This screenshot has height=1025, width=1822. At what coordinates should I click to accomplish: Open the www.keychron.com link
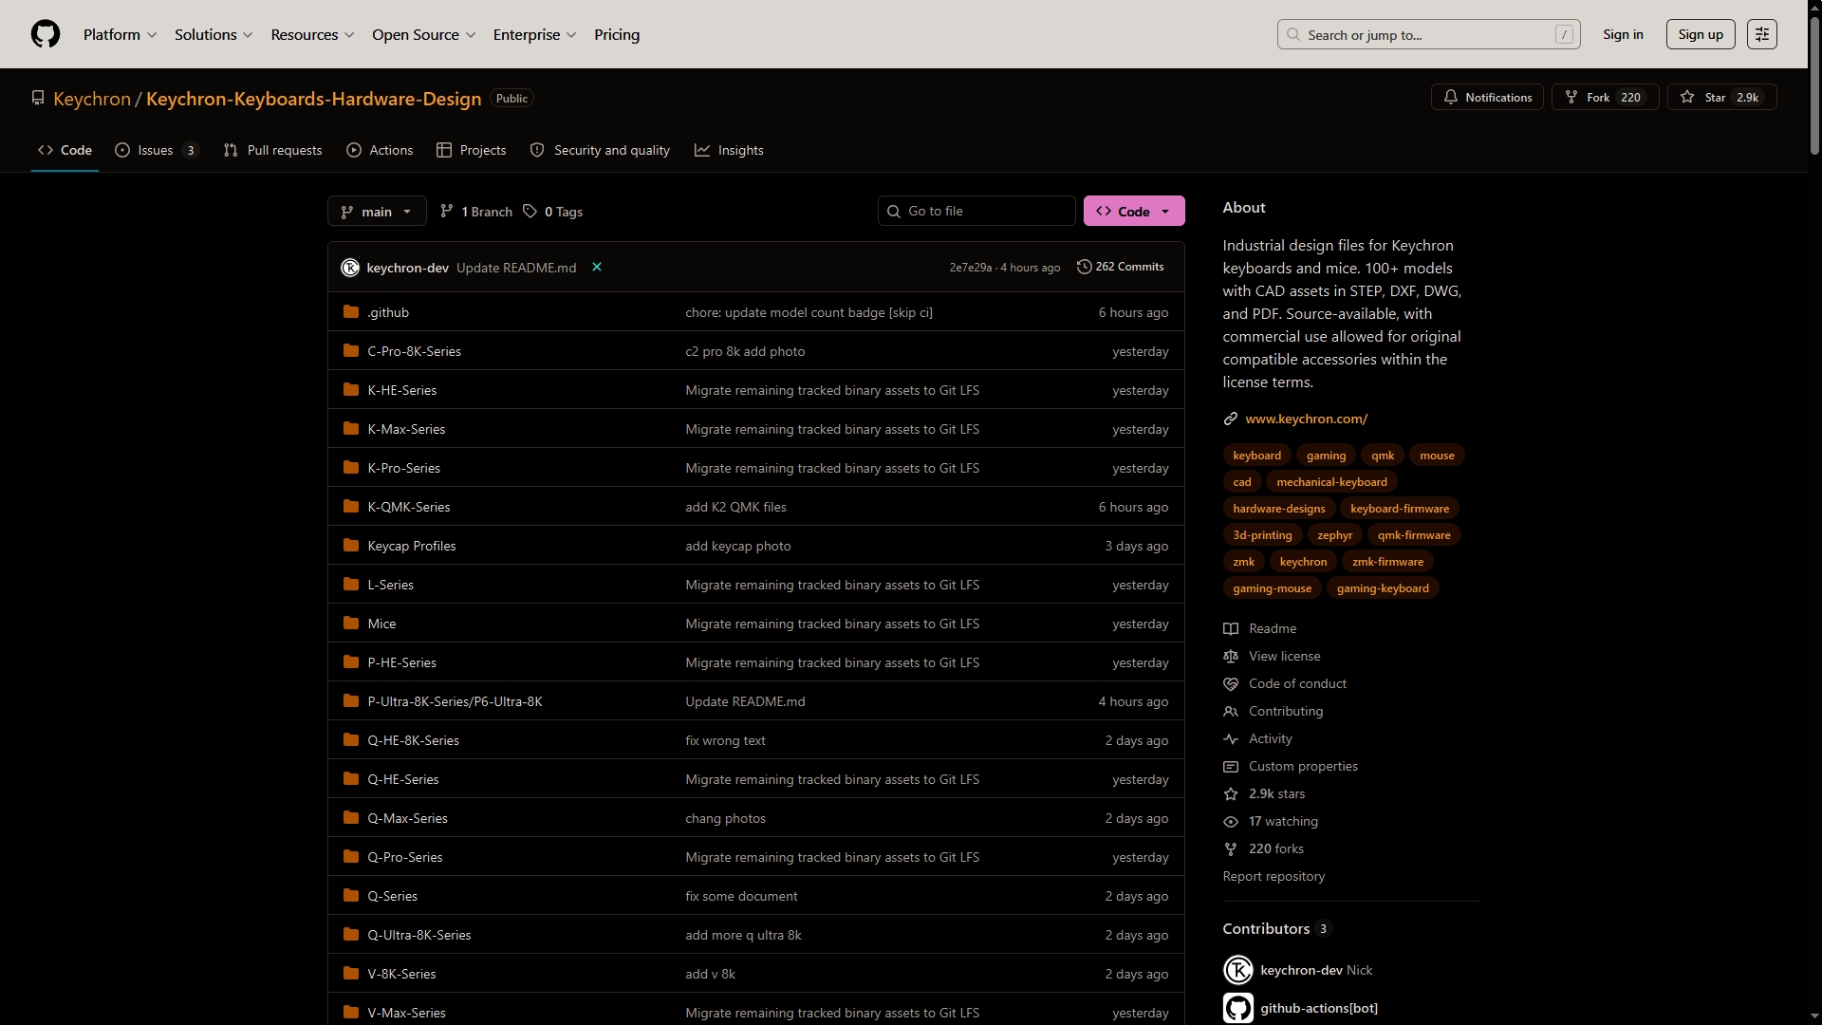(x=1306, y=419)
